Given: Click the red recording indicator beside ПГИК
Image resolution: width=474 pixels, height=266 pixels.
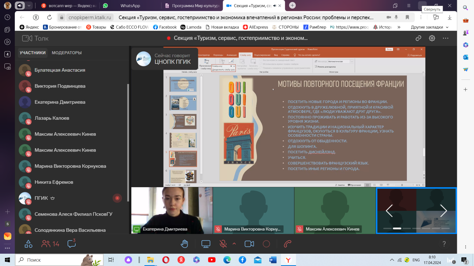Looking at the screenshot, I should tap(117, 198).
